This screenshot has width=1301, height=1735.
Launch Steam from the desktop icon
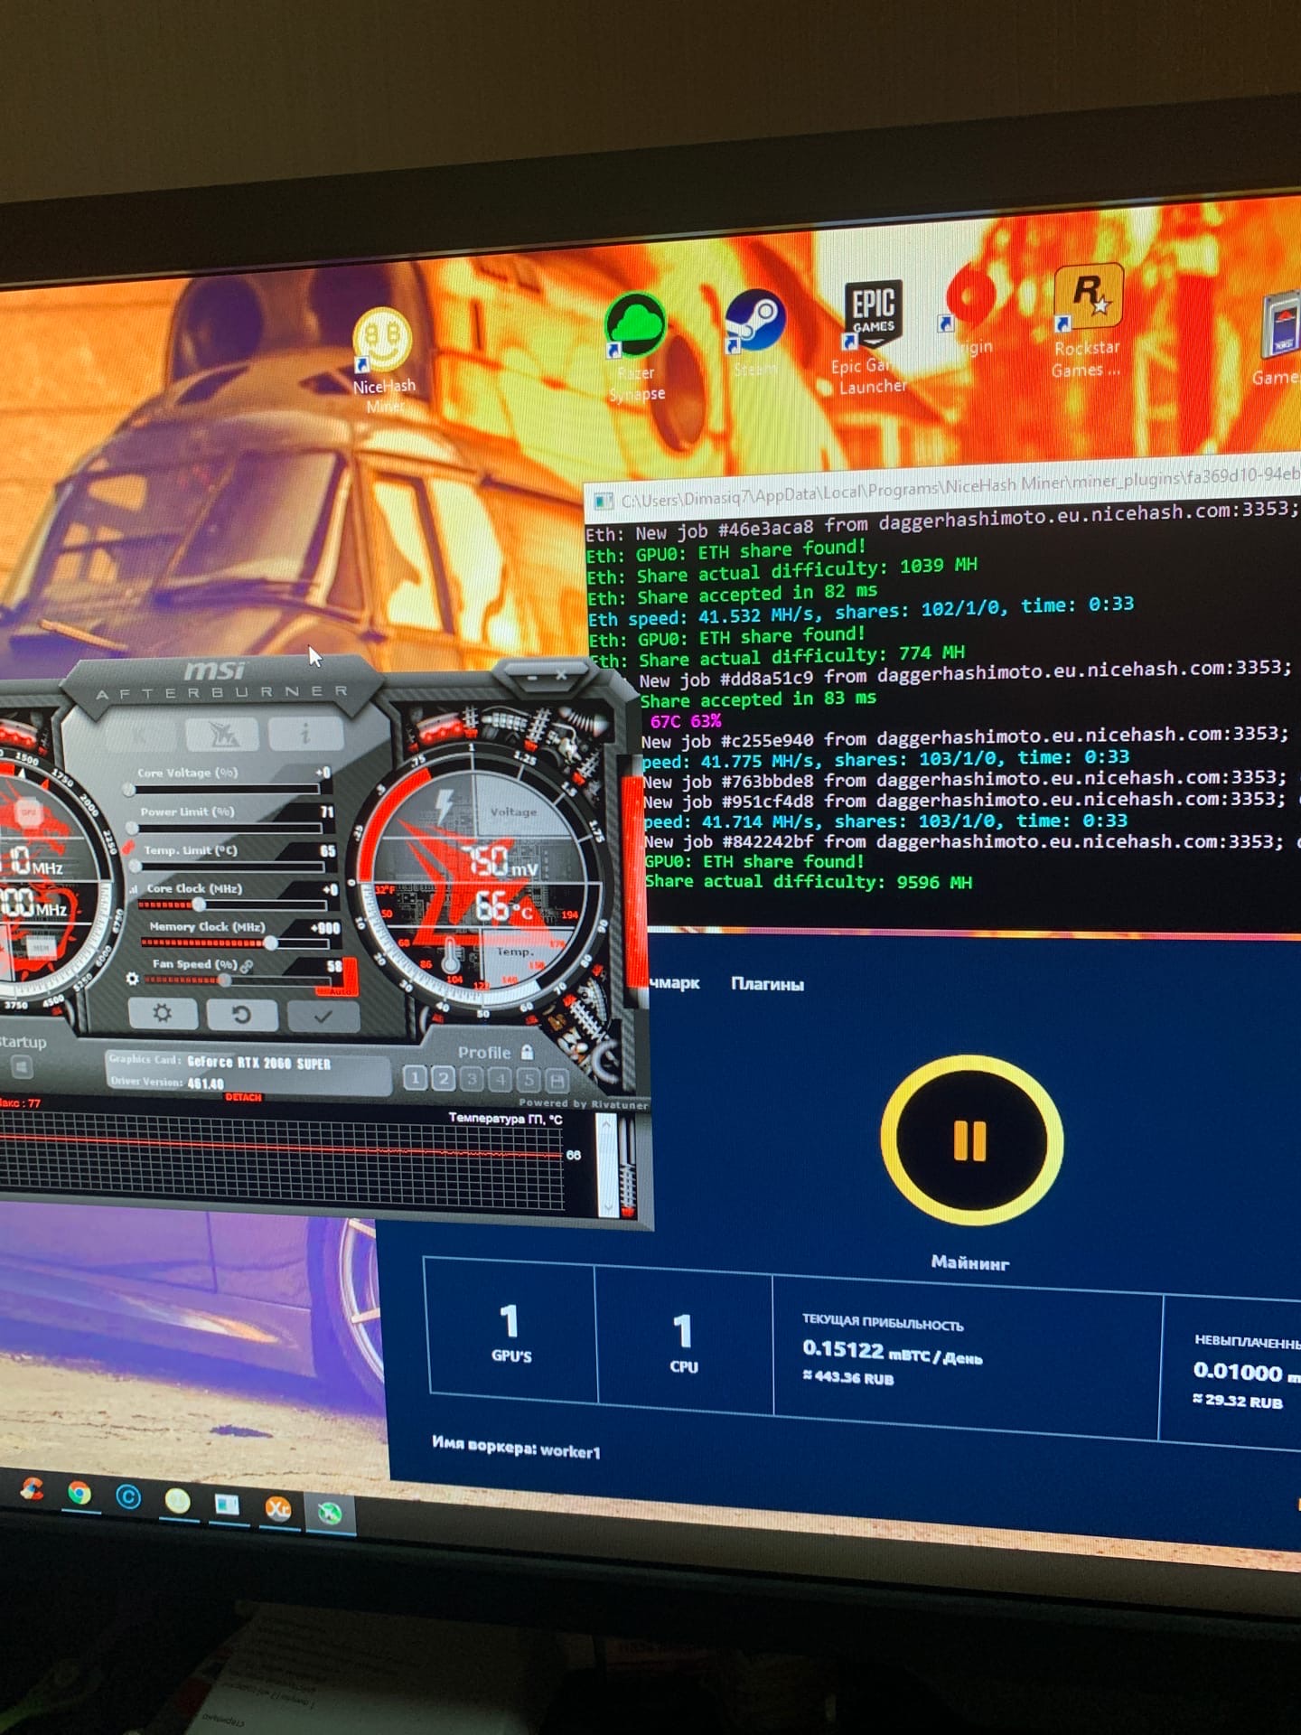click(x=754, y=332)
